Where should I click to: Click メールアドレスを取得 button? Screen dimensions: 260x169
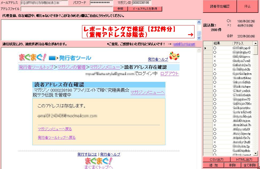[x=145, y=9]
